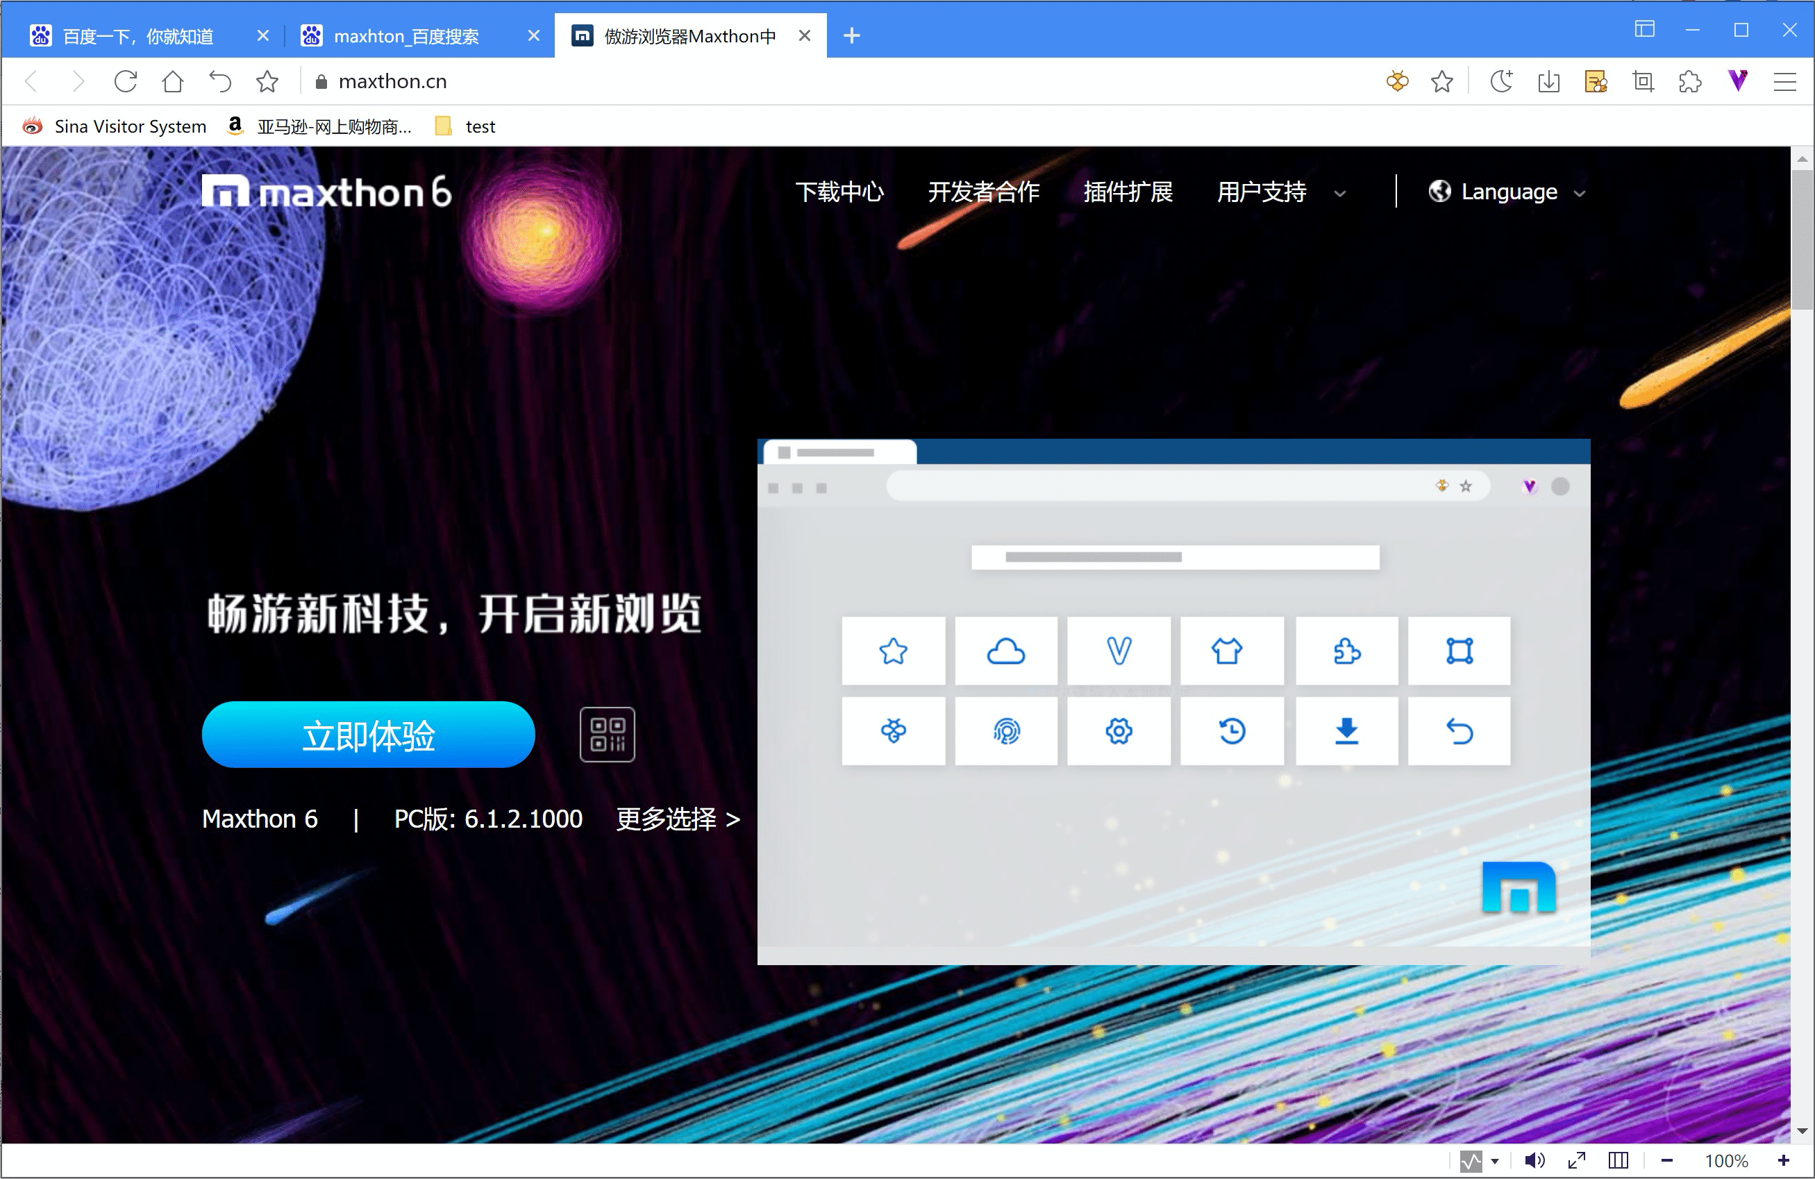Viewport: 1815px width, 1179px height.
Task: Open the test bookmarks folder
Action: (x=465, y=126)
